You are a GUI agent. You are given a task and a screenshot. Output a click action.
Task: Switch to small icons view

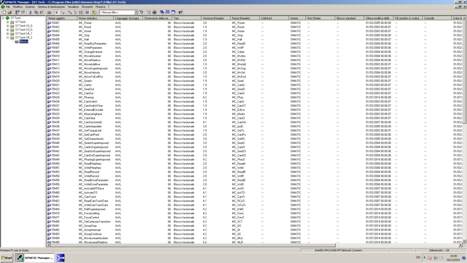tap(75, 12)
